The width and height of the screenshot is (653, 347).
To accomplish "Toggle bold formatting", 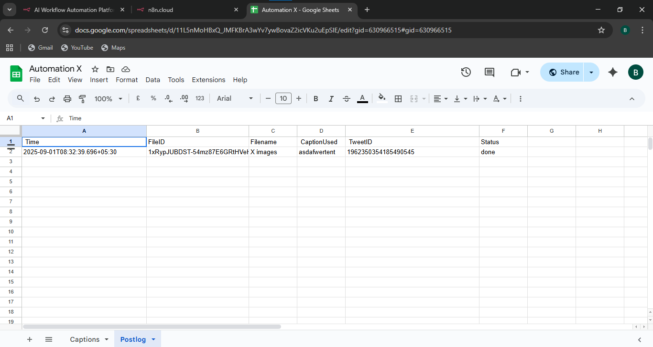I will [x=316, y=98].
